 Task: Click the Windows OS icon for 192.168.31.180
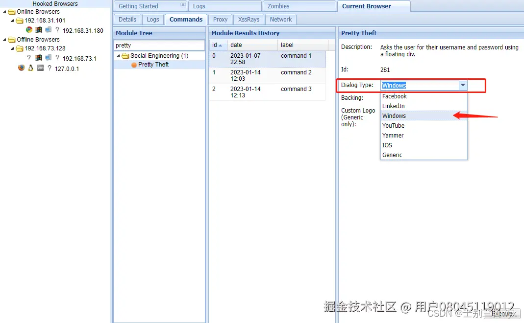coord(39,30)
